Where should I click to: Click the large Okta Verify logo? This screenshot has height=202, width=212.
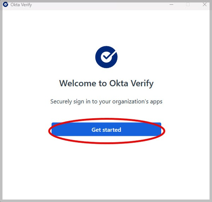(106, 57)
